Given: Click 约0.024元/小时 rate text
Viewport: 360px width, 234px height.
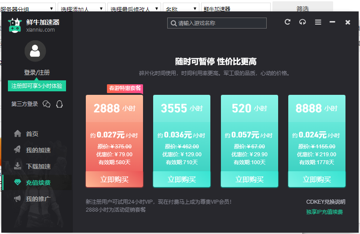Looking at the screenshot, I should (x=316, y=135).
